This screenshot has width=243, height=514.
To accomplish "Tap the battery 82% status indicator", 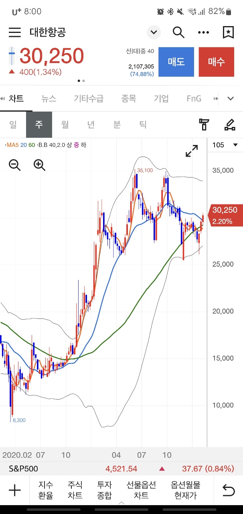I will coord(220,11).
